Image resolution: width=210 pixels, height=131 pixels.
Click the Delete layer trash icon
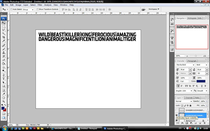coord(204,123)
